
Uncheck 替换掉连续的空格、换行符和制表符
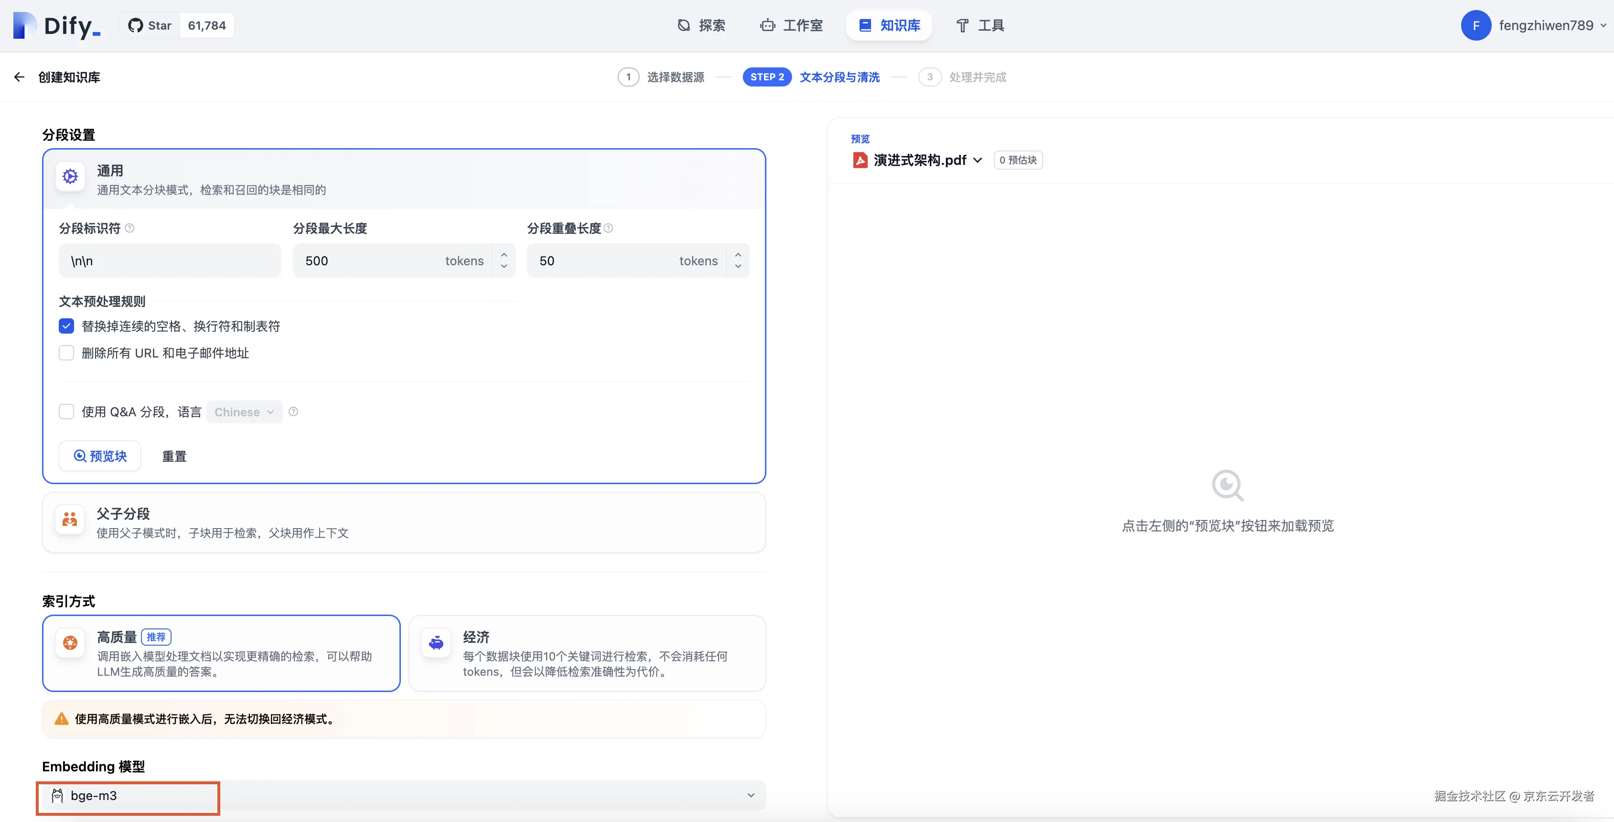(66, 326)
